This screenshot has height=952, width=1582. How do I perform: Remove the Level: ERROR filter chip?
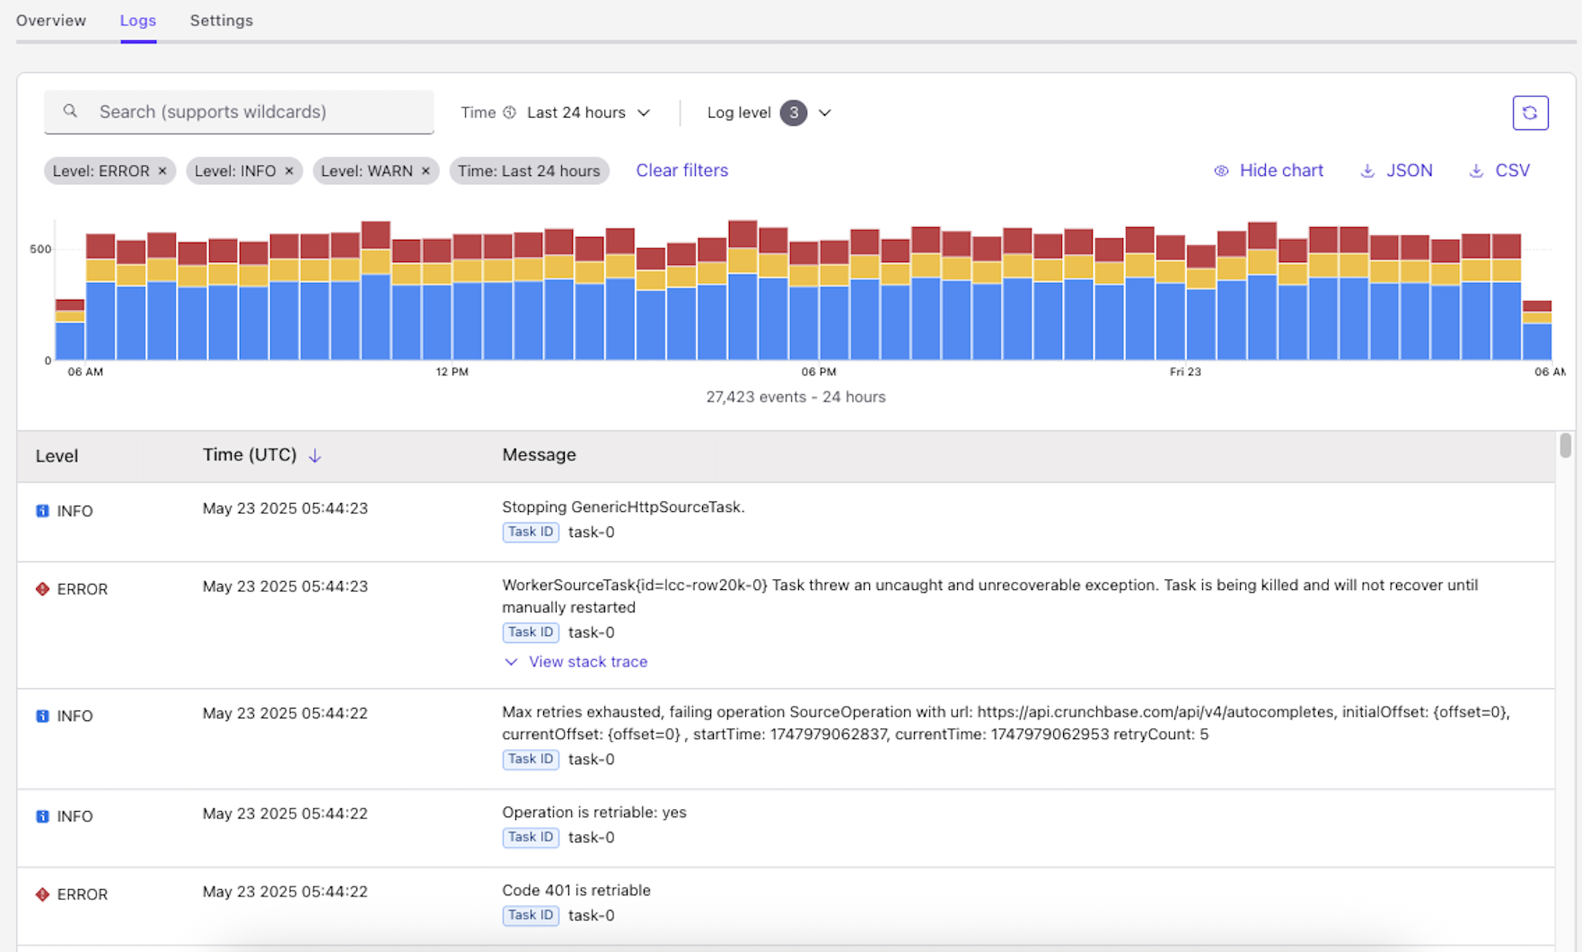pyautogui.click(x=163, y=171)
